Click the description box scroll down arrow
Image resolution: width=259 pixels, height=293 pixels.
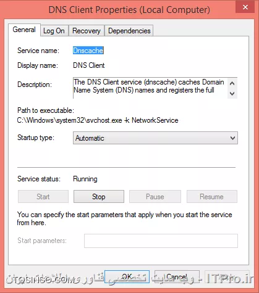click(232, 94)
